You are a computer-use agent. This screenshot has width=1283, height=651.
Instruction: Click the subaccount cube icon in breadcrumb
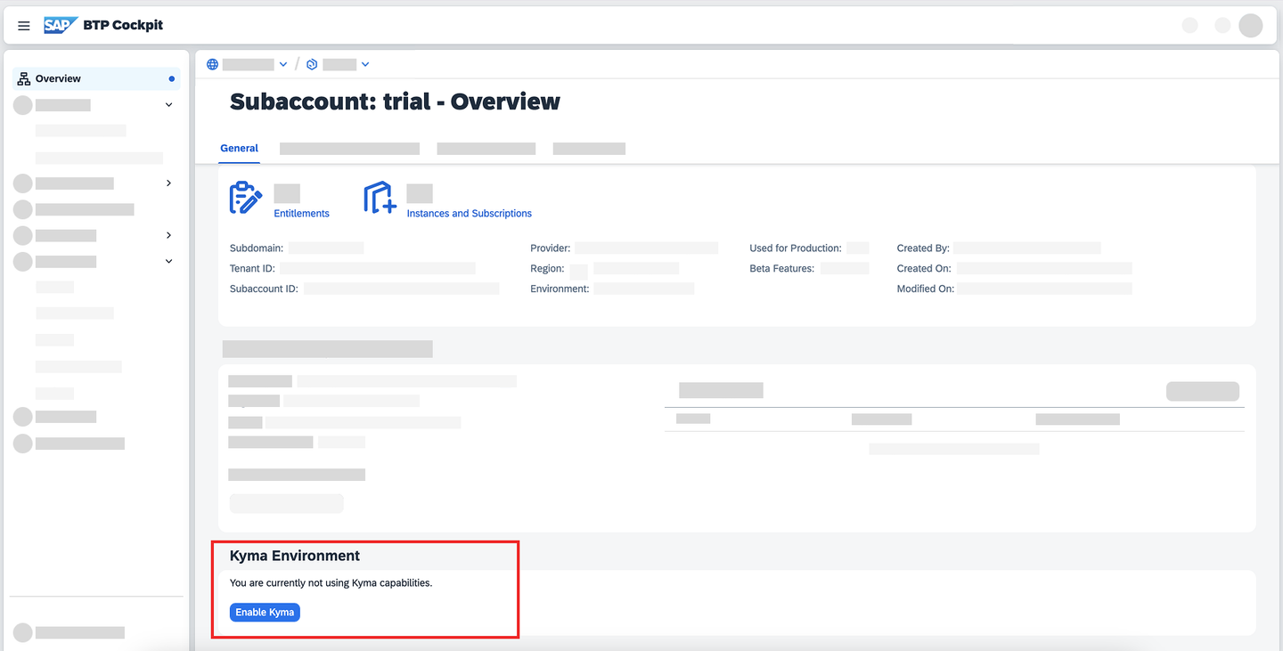pos(312,64)
